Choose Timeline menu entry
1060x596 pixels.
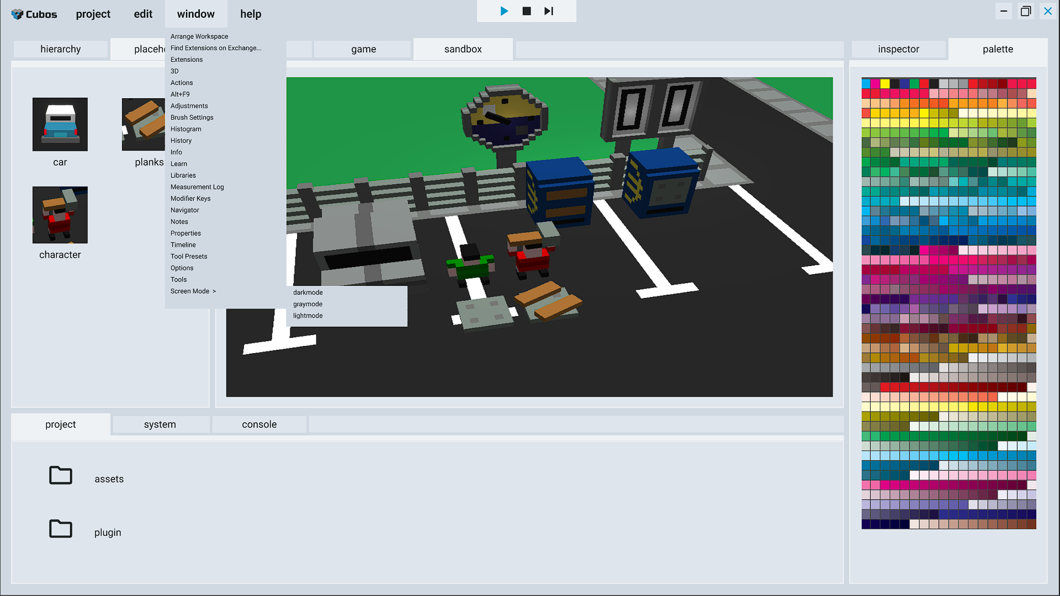point(183,245)
